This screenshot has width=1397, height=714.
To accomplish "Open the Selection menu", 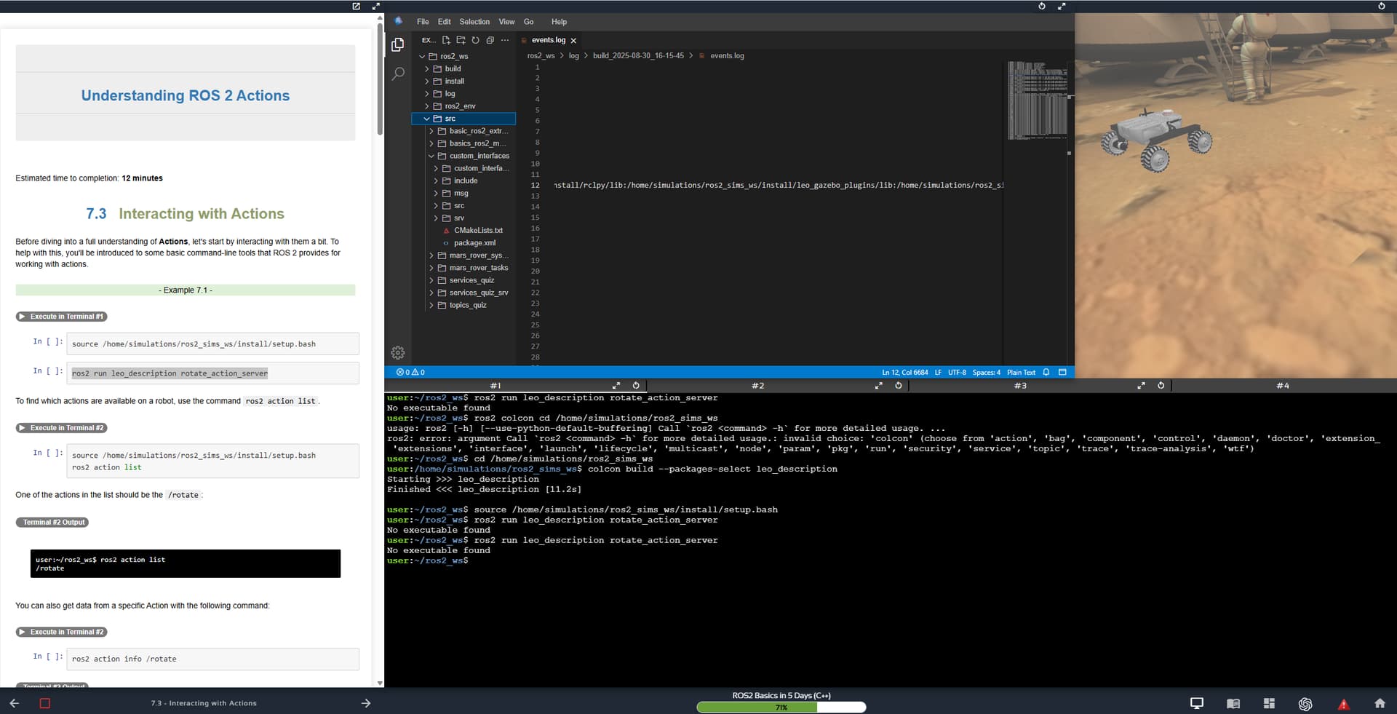I will point(474,22).
